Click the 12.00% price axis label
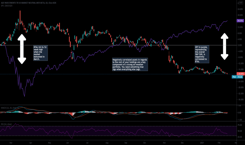Screen dimensions: 245x145 (x=240, y=27)
